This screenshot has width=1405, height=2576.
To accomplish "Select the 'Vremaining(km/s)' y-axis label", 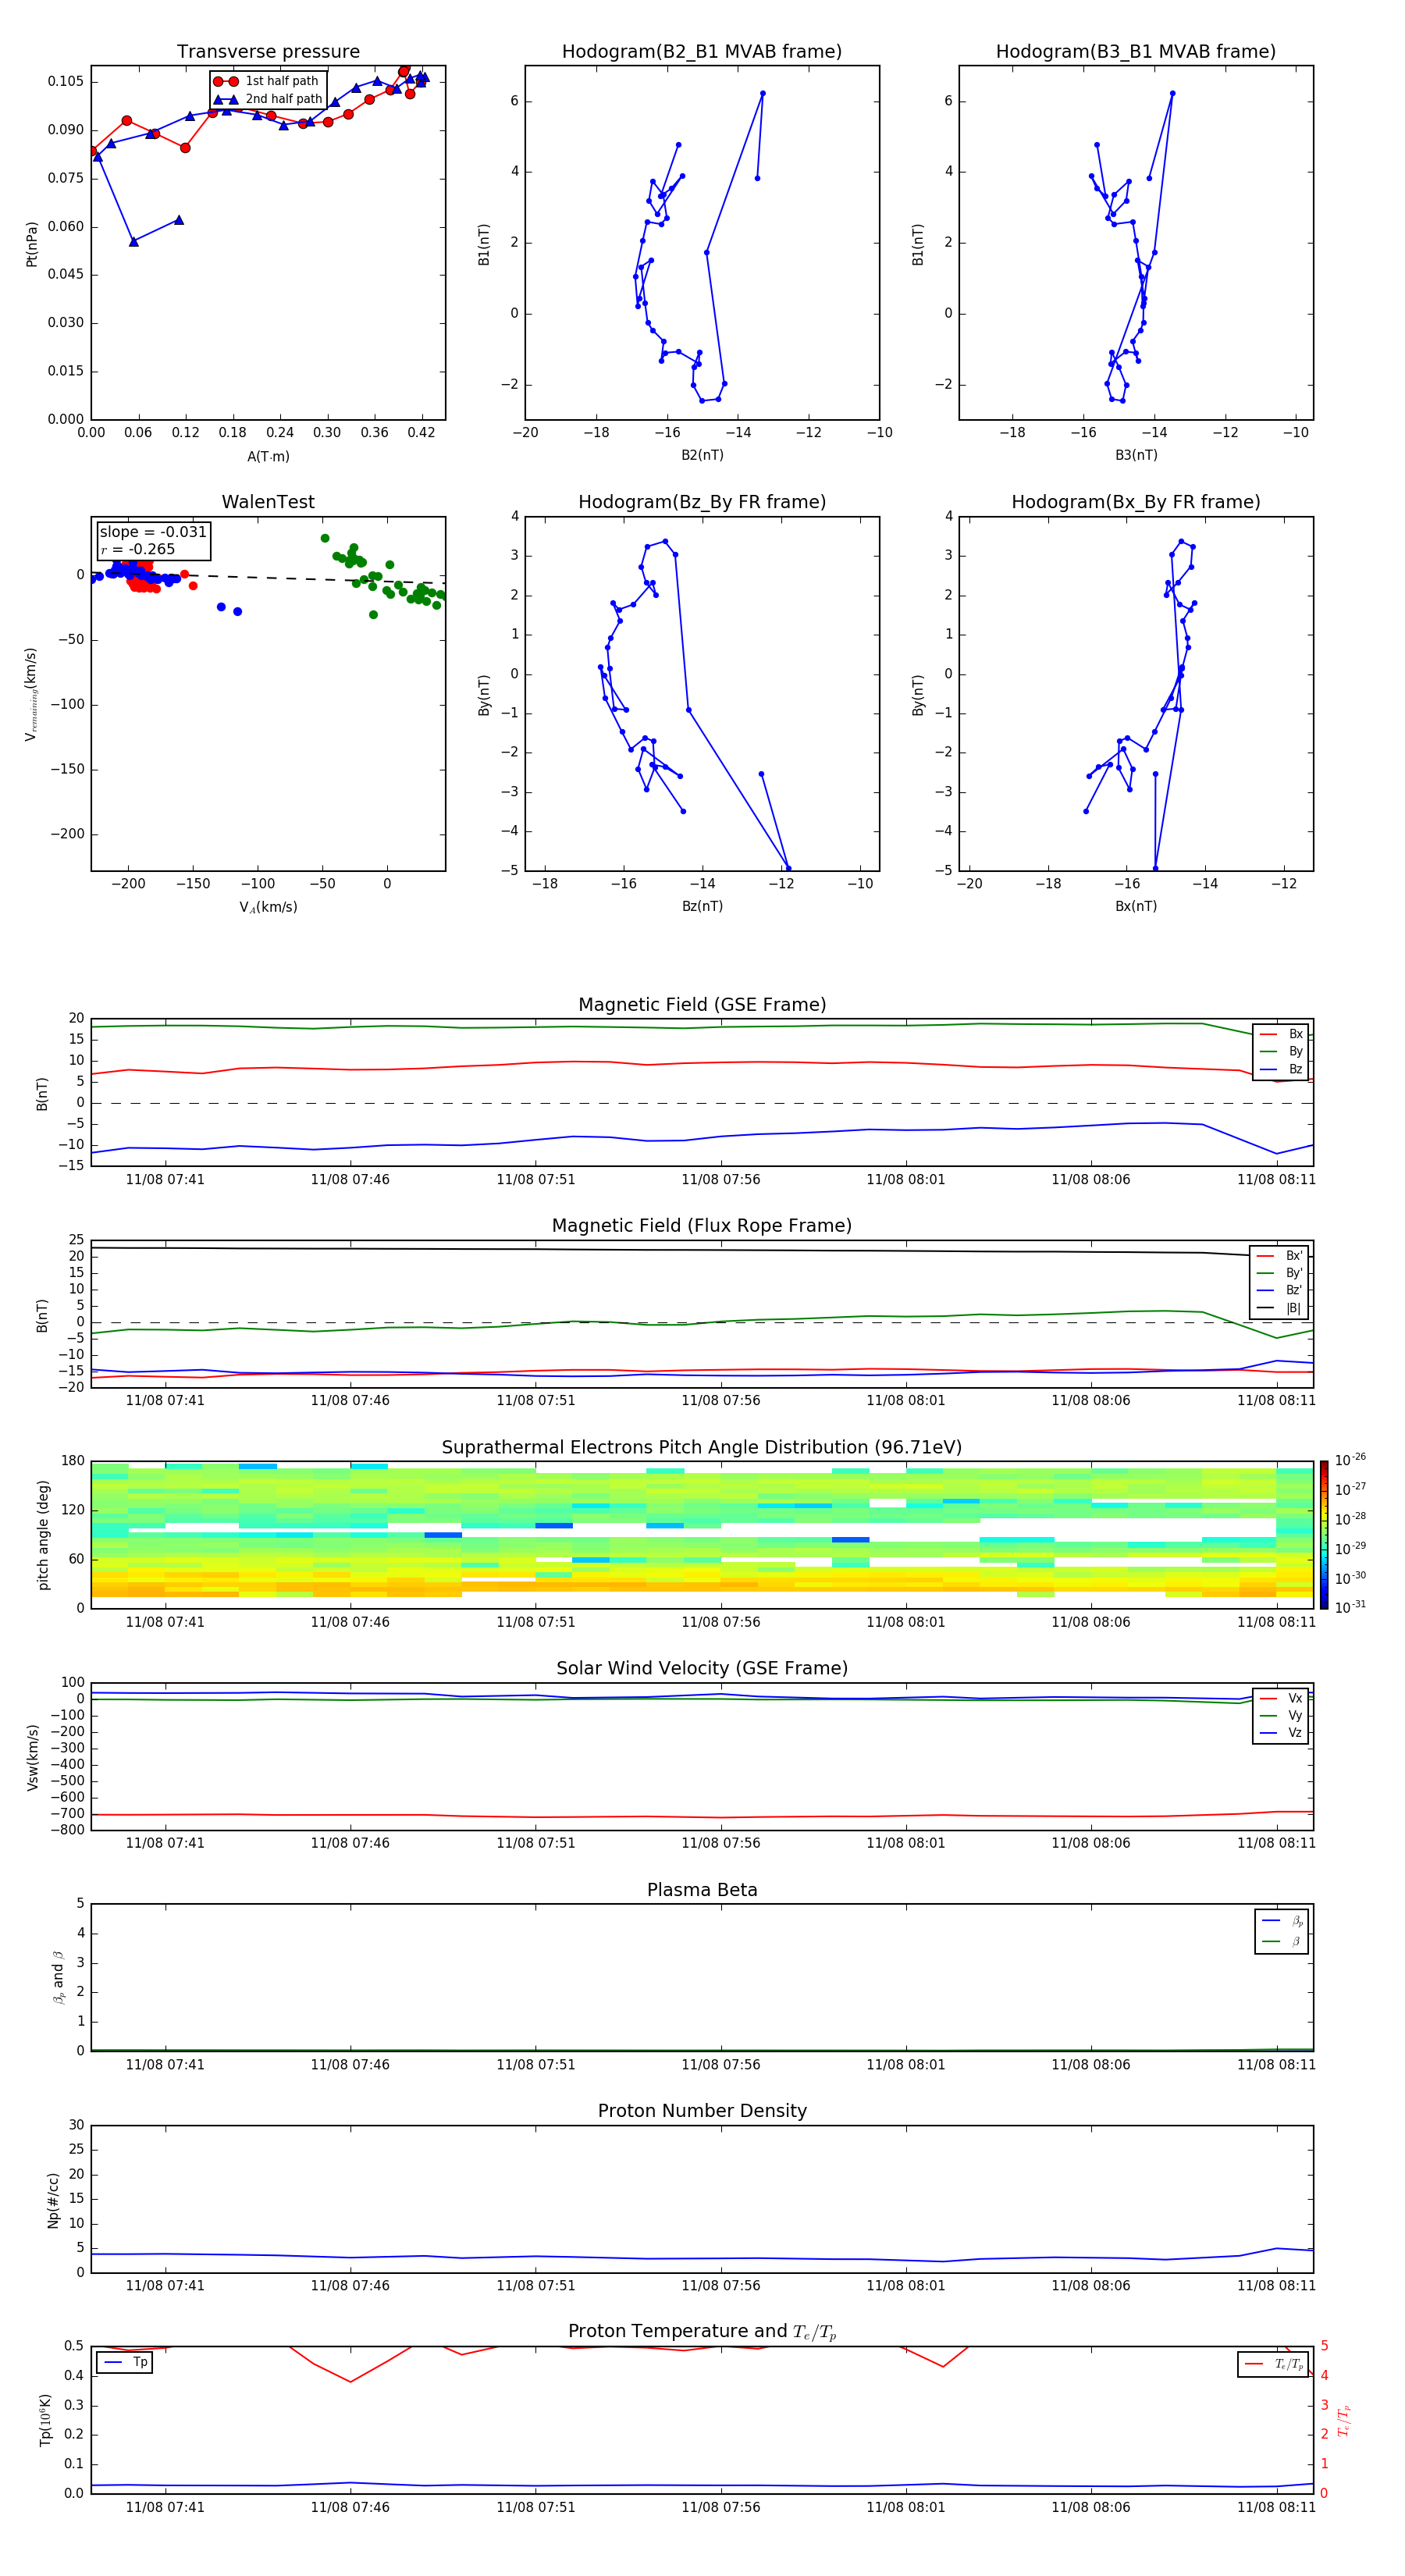I will pyautogui.click(x=31, y=694).
